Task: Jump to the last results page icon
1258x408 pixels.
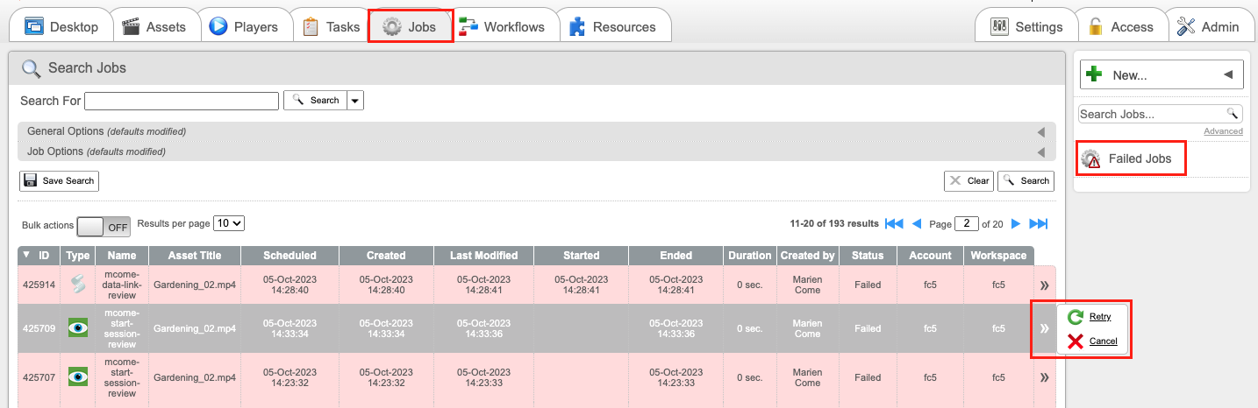Action: (x=1039, y=224)
